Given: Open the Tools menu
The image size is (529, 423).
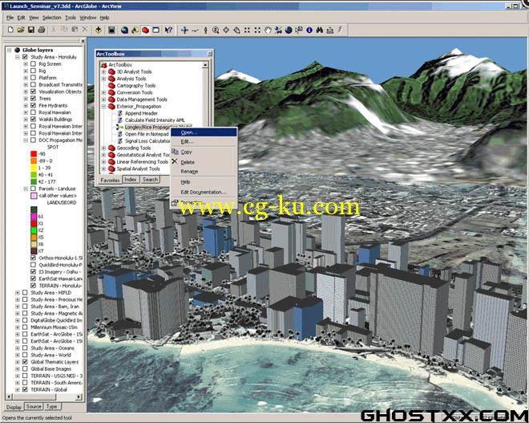Looking at the screenshot, I should coord(71,18).
